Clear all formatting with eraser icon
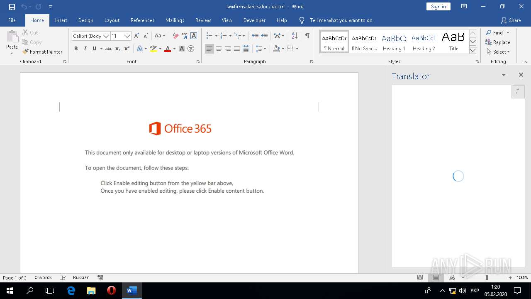The height and width of the screenshot is (299, 531). [x=175, y=36]
